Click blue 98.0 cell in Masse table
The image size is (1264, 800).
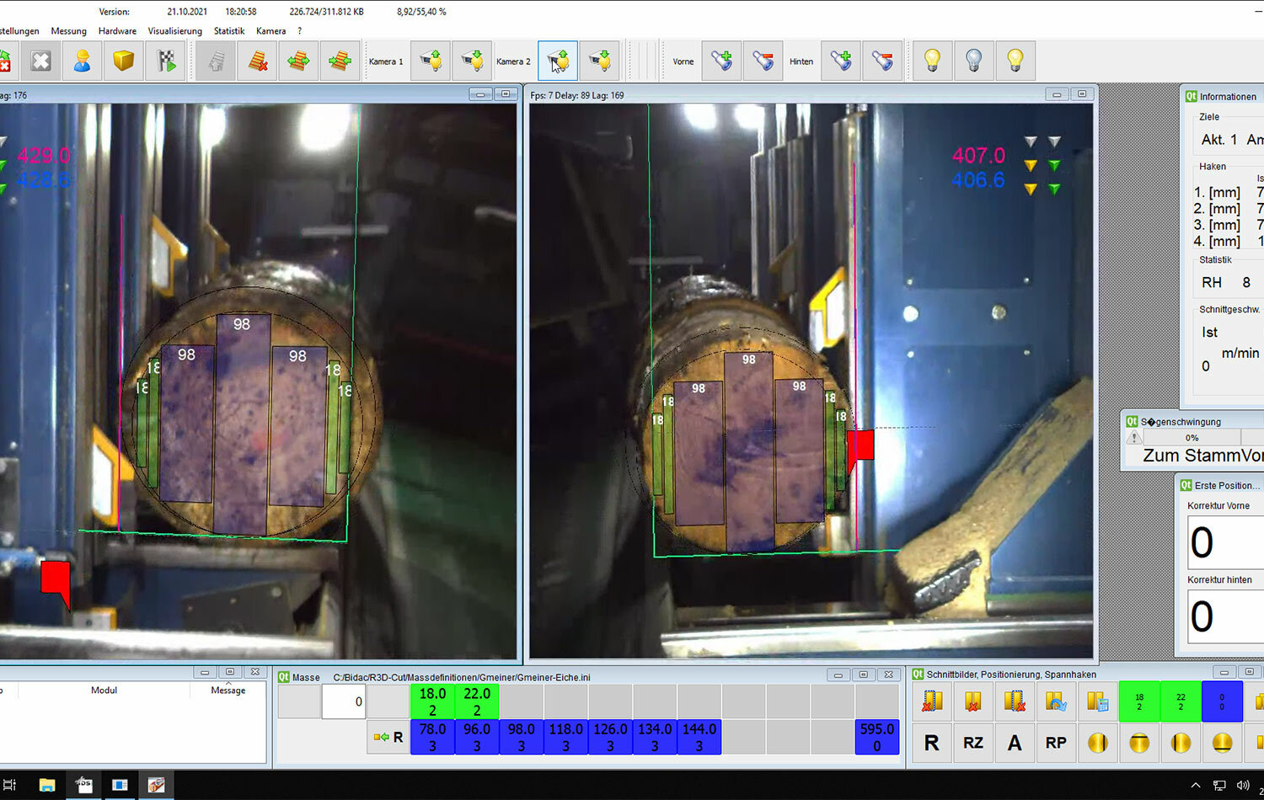point(522,737)
